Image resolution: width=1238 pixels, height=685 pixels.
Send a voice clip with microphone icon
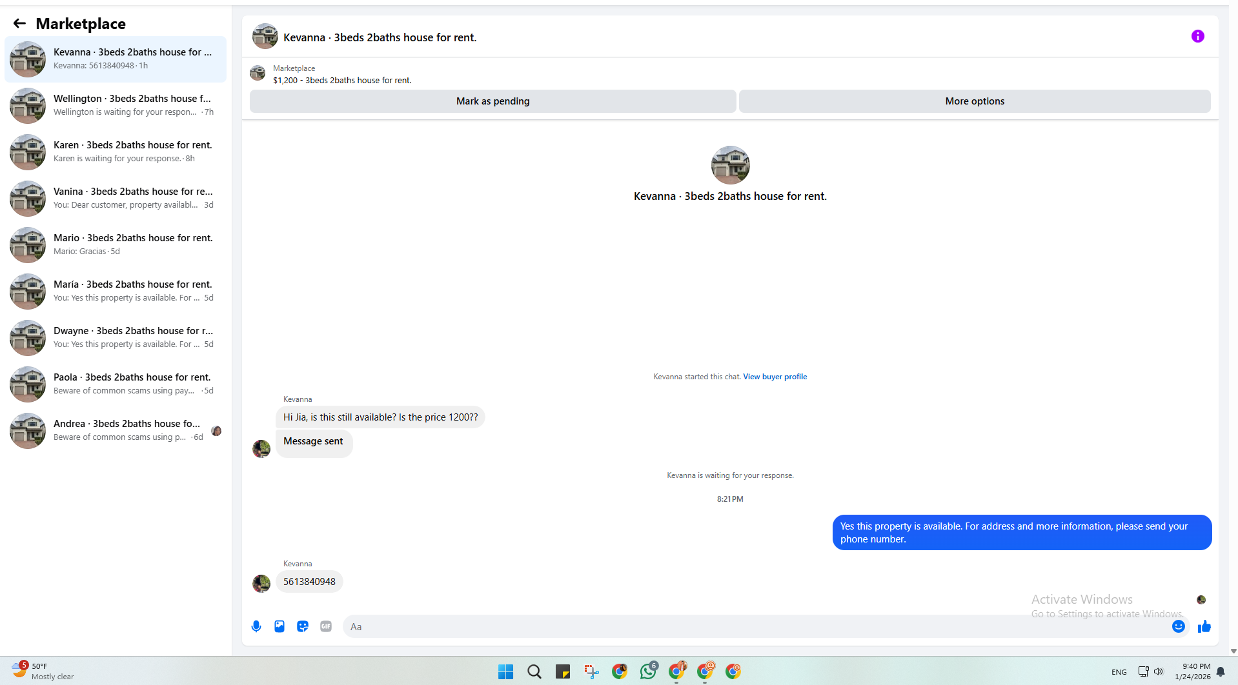[256, 626]
